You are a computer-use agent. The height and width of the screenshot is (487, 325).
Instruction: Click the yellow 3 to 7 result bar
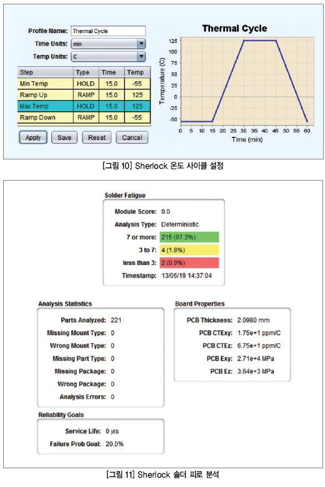pyautogui.click(x=189, y=250)
